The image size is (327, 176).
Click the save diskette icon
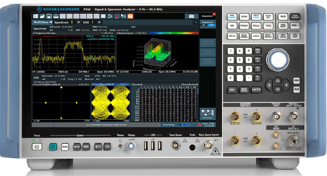[x=49, y=16]
